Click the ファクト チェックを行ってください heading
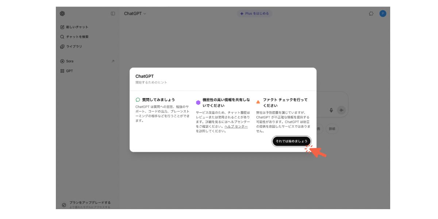438x219 pixels. pos(285,103)
